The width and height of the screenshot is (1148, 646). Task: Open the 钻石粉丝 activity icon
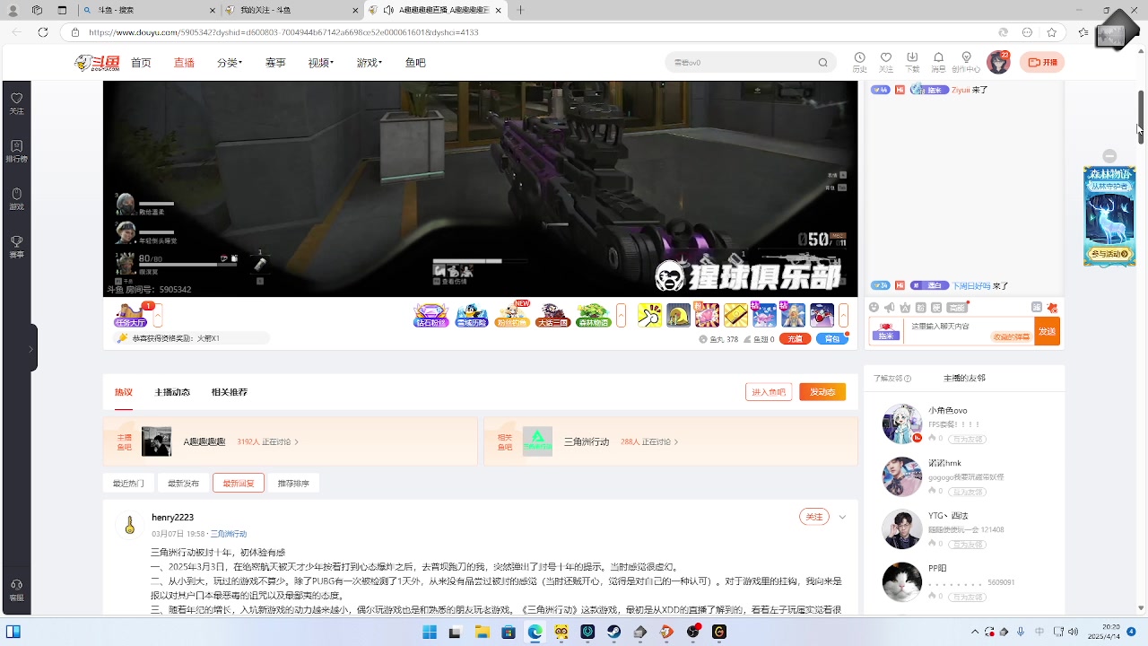click(x=430, y=315)
